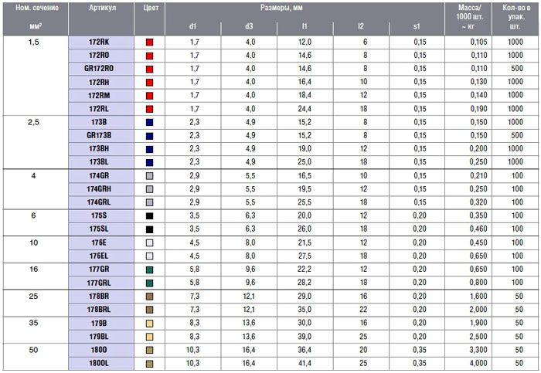The image size is (541, 373).
Task: Click the 'd1' sub-column header
Action: click(x=192, y=26)
